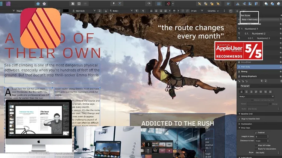Click the Move to Front arrange icon
The image size is (282, 158).
[x=218, y=4]
